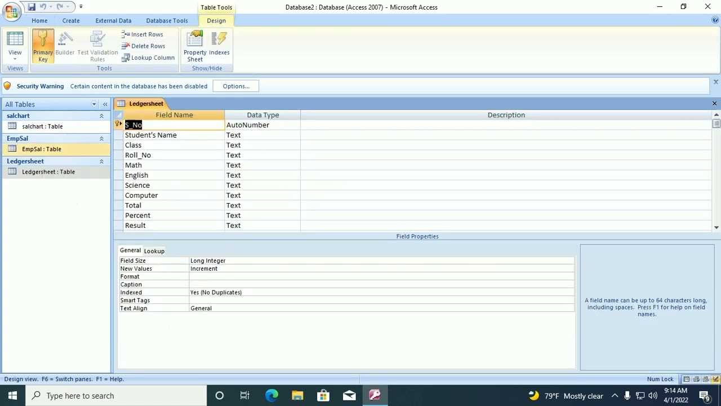This screenshot has width=721, height=406.
Task: Click the Text Align property value
Action: point(381,308)
